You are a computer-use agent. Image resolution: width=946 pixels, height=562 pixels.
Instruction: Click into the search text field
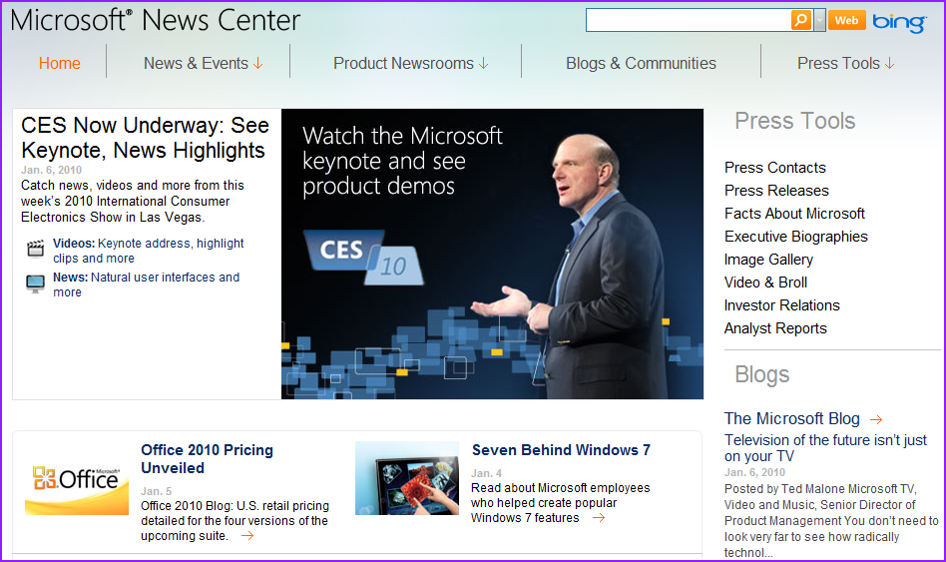pos(688,20)
